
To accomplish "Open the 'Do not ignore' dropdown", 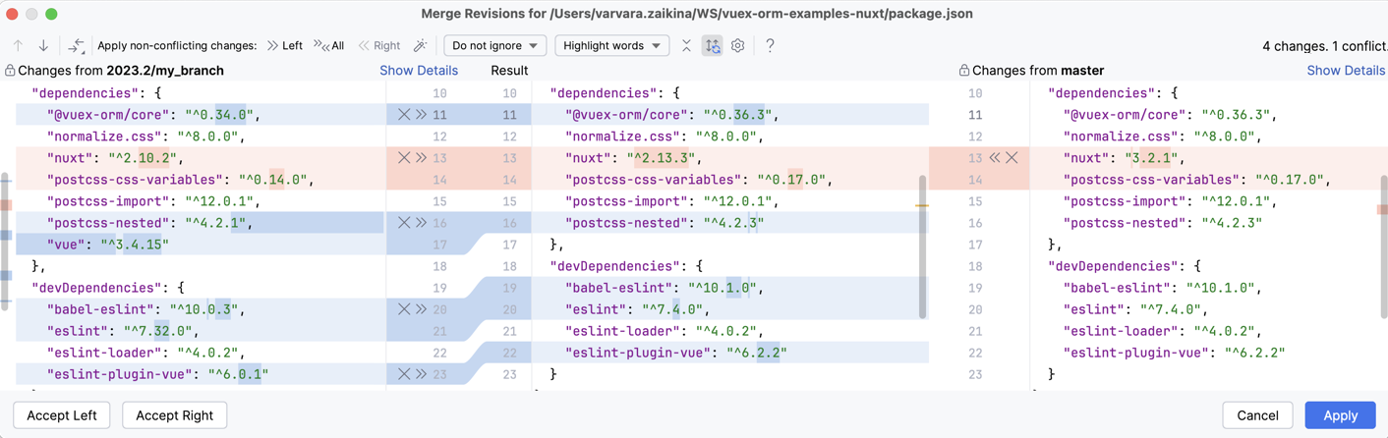I will (494, 45).
